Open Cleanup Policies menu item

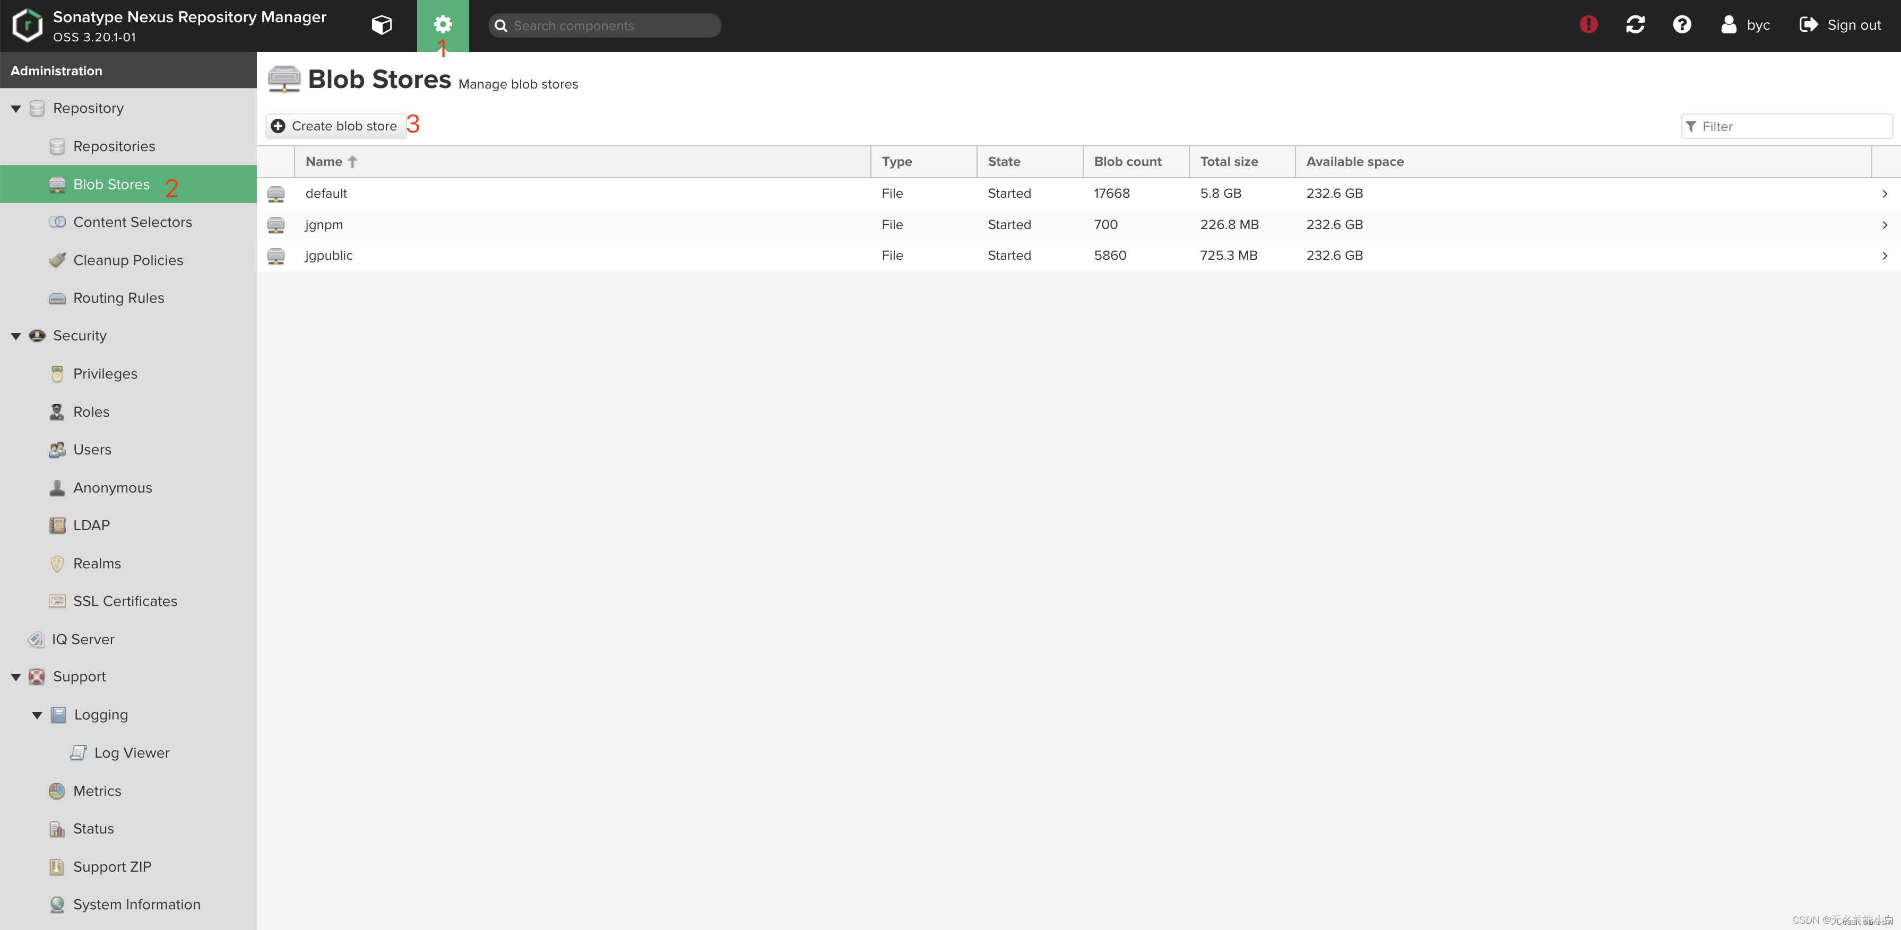(128, 260)
